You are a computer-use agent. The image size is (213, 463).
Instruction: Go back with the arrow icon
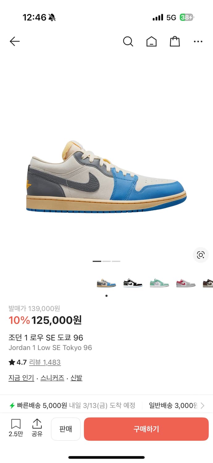15,41
